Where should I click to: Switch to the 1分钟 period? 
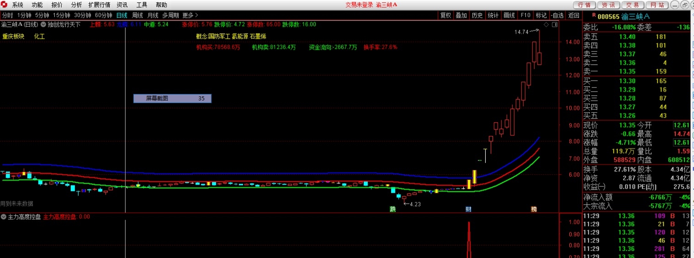click(x=24, y=15)
